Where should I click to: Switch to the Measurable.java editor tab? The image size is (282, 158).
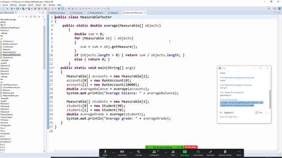[96, 13]
